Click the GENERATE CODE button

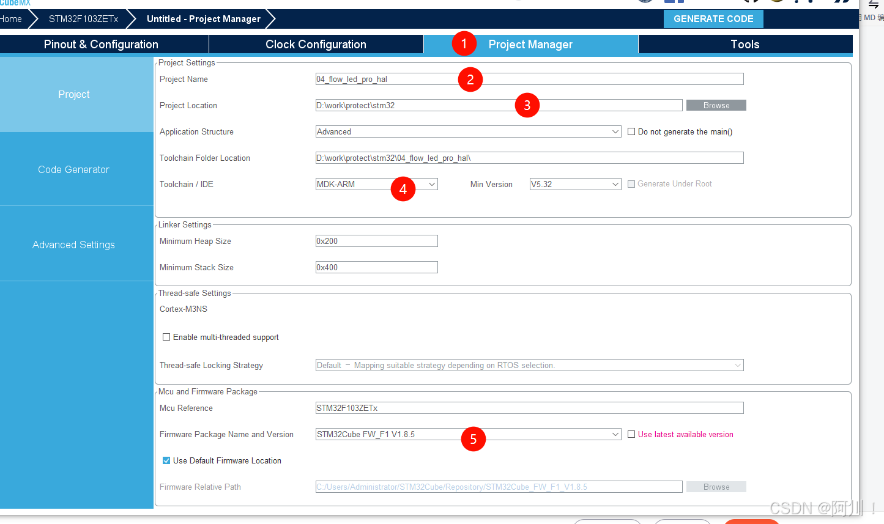coord(713,19)
